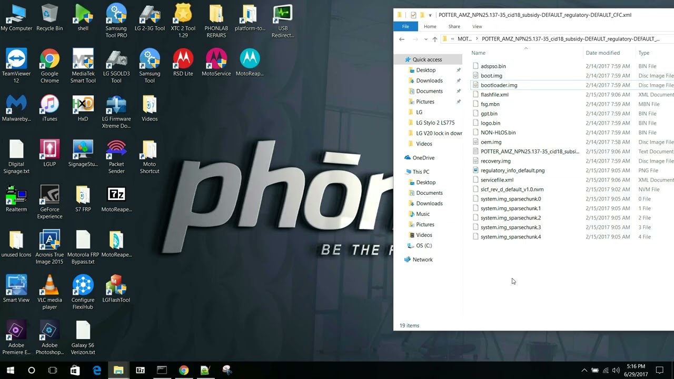674x379 pixels.
Task: Open the Quick Access Toolbar customize dropdown
Action: (430, 15)
